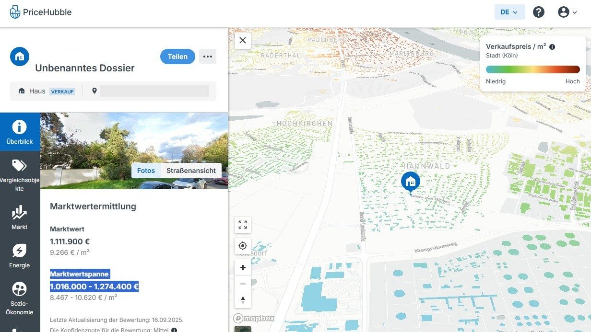Select the Überblick sidebar tab
This screenshot has width=591, height=332.
click(x=20, y=132)
